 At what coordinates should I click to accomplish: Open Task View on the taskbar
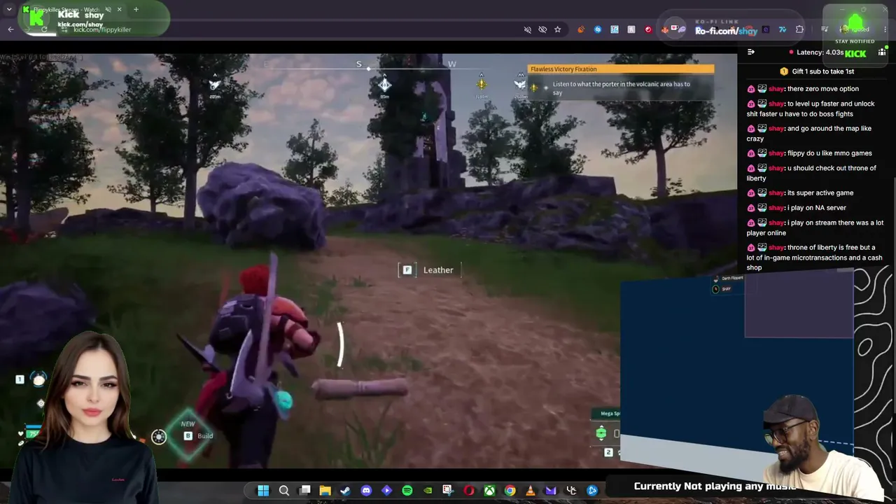click(x=305, y=491)
